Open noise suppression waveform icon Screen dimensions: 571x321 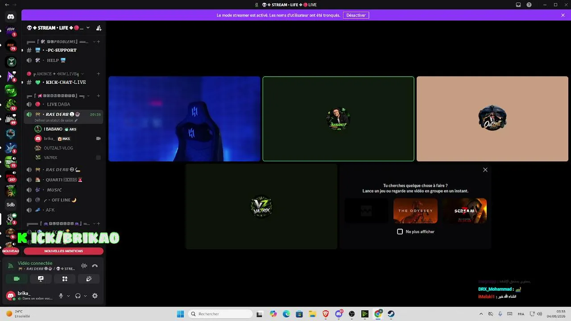coord(84,266)
